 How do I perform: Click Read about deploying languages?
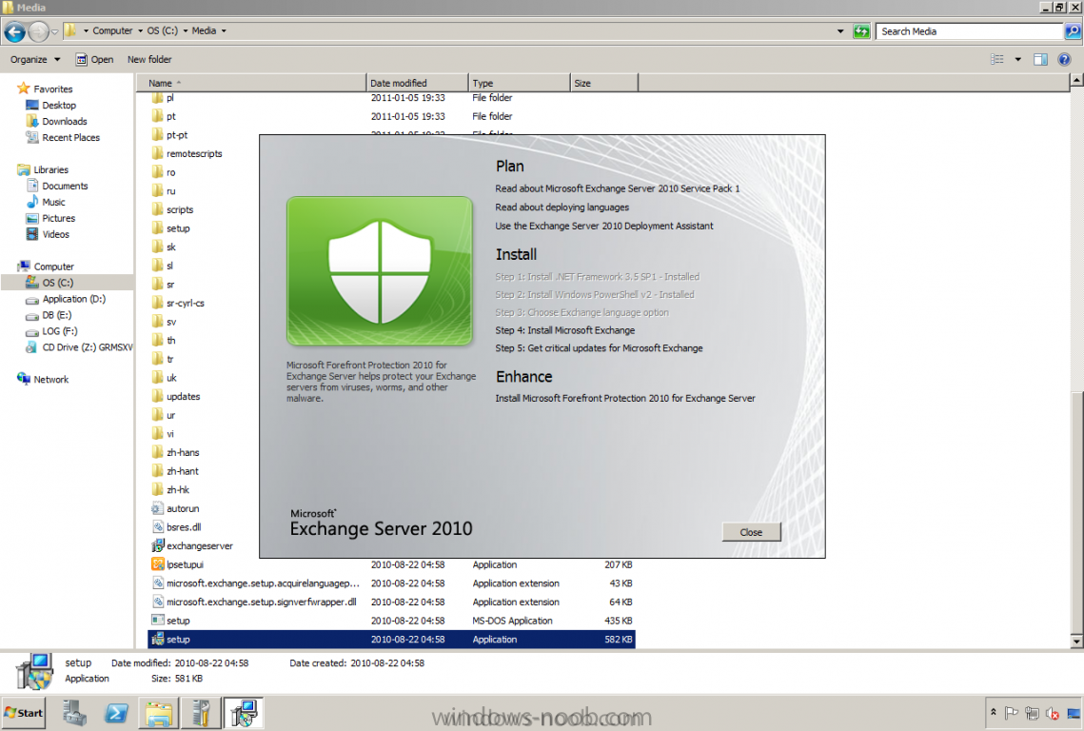562,207
